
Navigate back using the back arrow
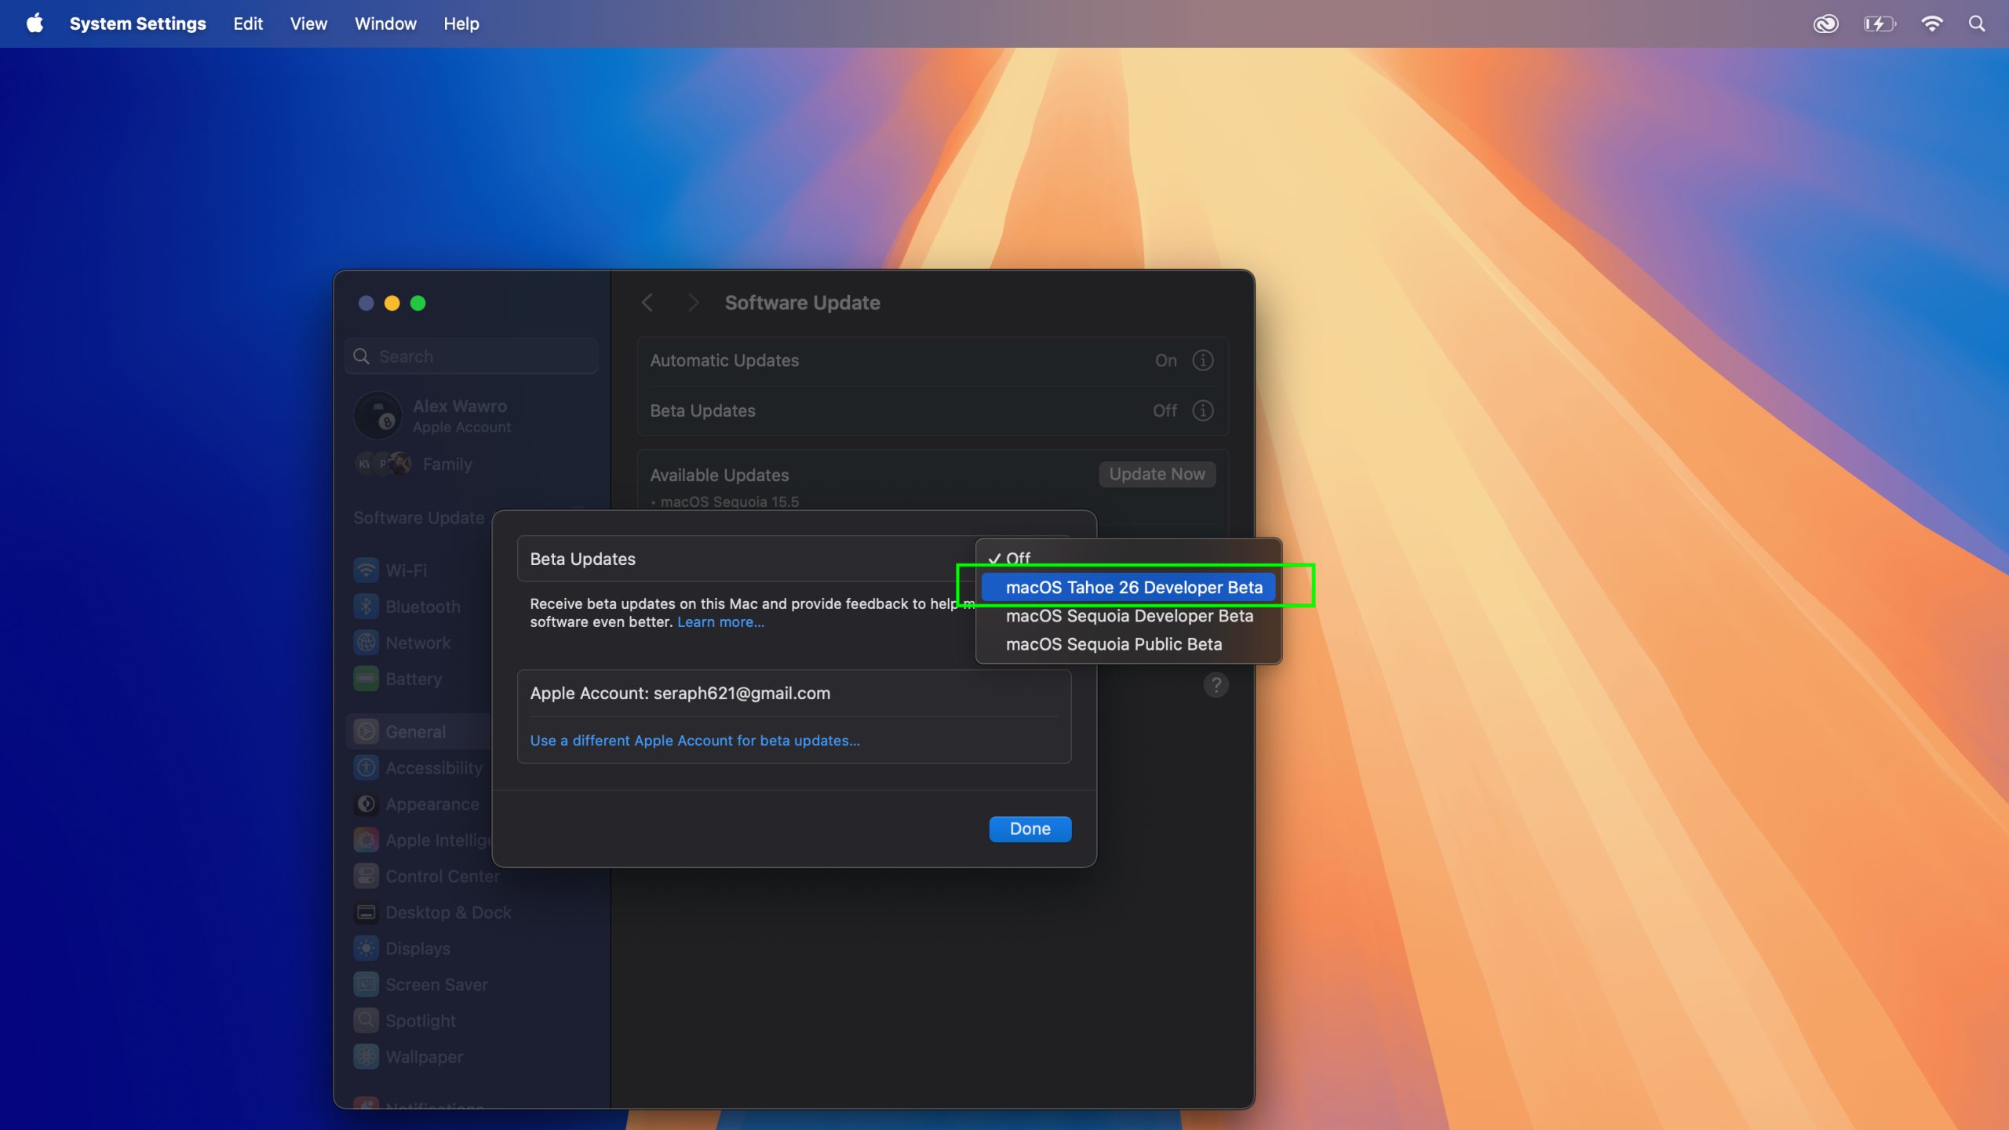(648, 302)
